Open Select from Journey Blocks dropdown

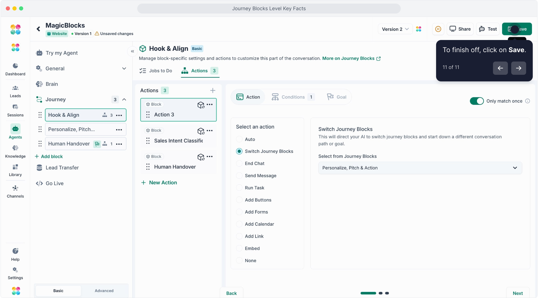(x=420, y=168)
